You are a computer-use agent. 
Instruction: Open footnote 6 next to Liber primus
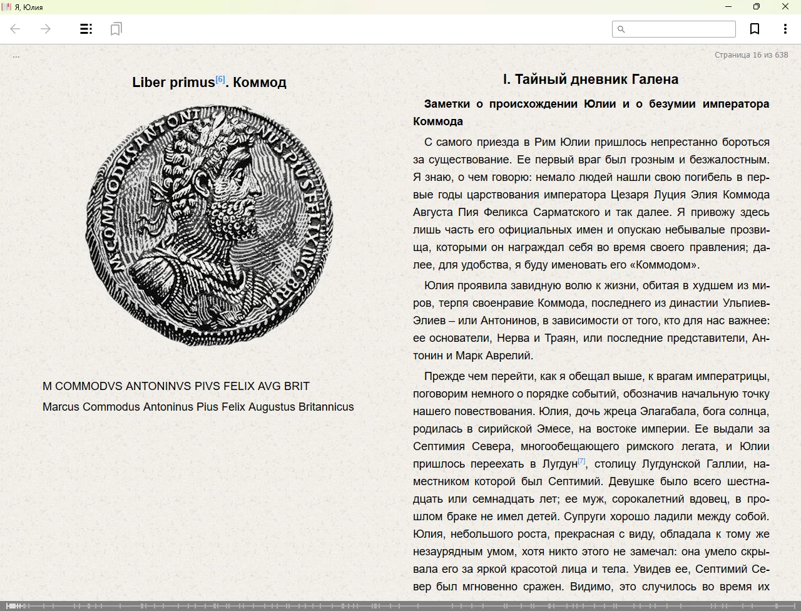click(220, 79)
